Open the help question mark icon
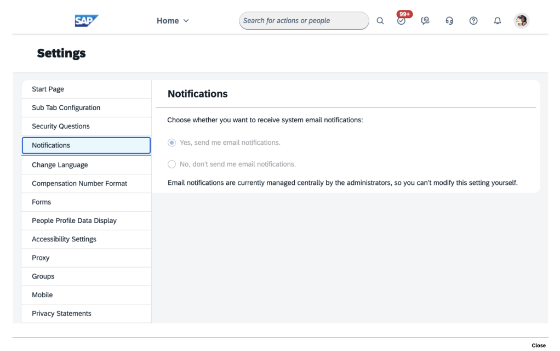Image resolution: width=560 pixels, height=351 pixels. (473, 21)
